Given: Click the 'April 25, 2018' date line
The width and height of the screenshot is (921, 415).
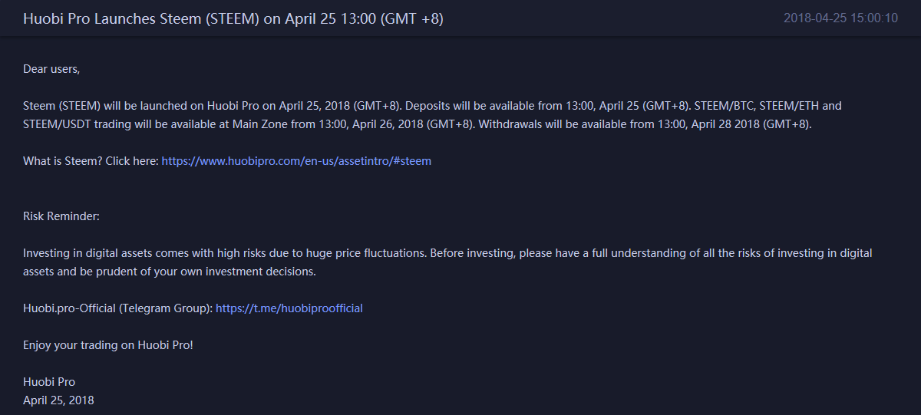Looking at the screenshot, I should tap(58, 400).
